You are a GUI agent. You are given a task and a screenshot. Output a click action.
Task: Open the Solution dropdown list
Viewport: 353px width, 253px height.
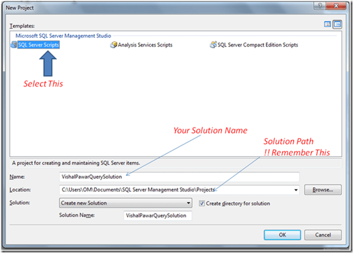click(188, 203)
